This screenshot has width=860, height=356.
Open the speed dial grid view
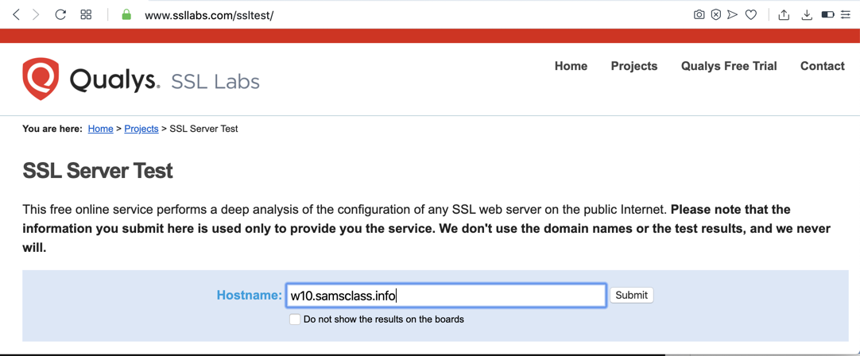(86, 15)
